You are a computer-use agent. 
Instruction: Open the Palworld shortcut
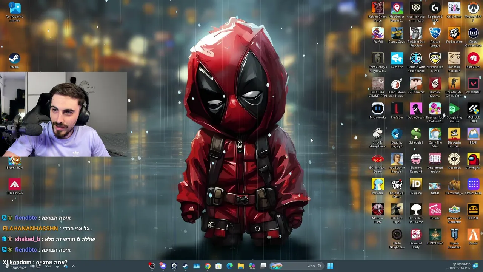click(x=378, y=187)
